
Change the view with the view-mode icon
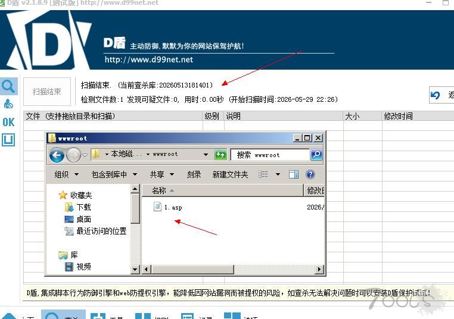(x=263, y=174)
